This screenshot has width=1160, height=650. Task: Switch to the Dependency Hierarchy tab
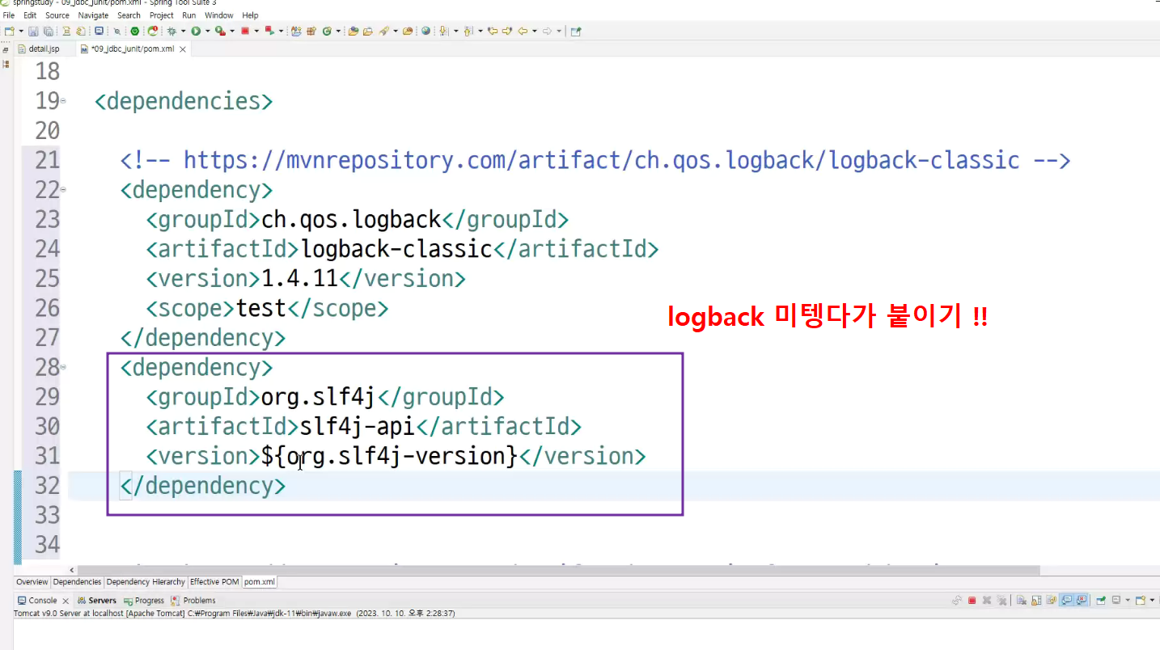coord(146,581)
